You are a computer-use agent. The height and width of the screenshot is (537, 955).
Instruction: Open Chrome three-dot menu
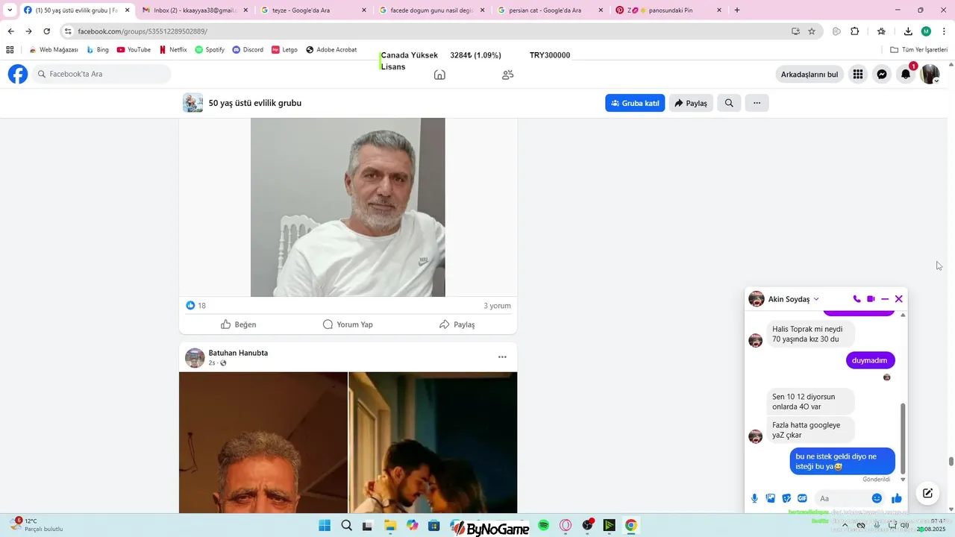point(945,31)
